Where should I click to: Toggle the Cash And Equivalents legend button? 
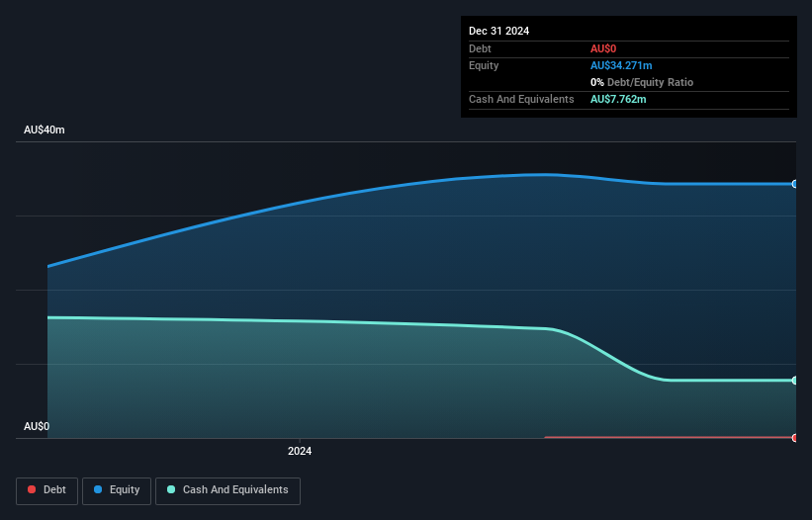227,490
